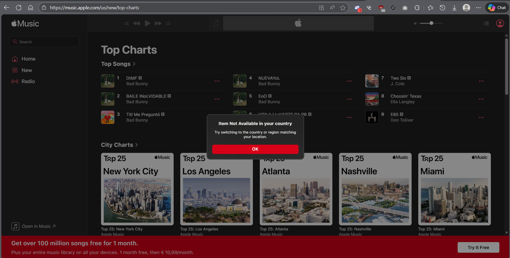Toggle repeat mode
Image resolution: width=510 pixels, height=258 pixels.
point(168,23)
